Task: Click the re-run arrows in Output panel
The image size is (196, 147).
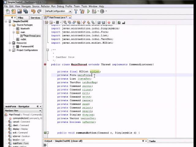Action: point(45,145)
